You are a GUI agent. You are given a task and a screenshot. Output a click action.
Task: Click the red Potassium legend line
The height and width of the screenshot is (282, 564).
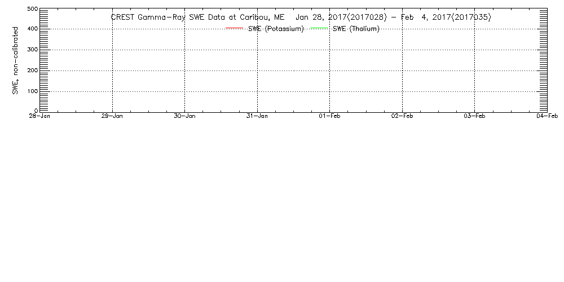click(235, 28)
